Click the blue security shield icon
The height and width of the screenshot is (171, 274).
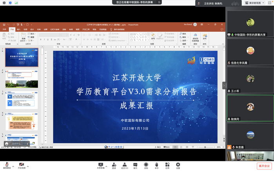tap(10, 3)
